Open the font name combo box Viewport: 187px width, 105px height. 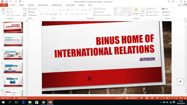click(x=46, y=10)
